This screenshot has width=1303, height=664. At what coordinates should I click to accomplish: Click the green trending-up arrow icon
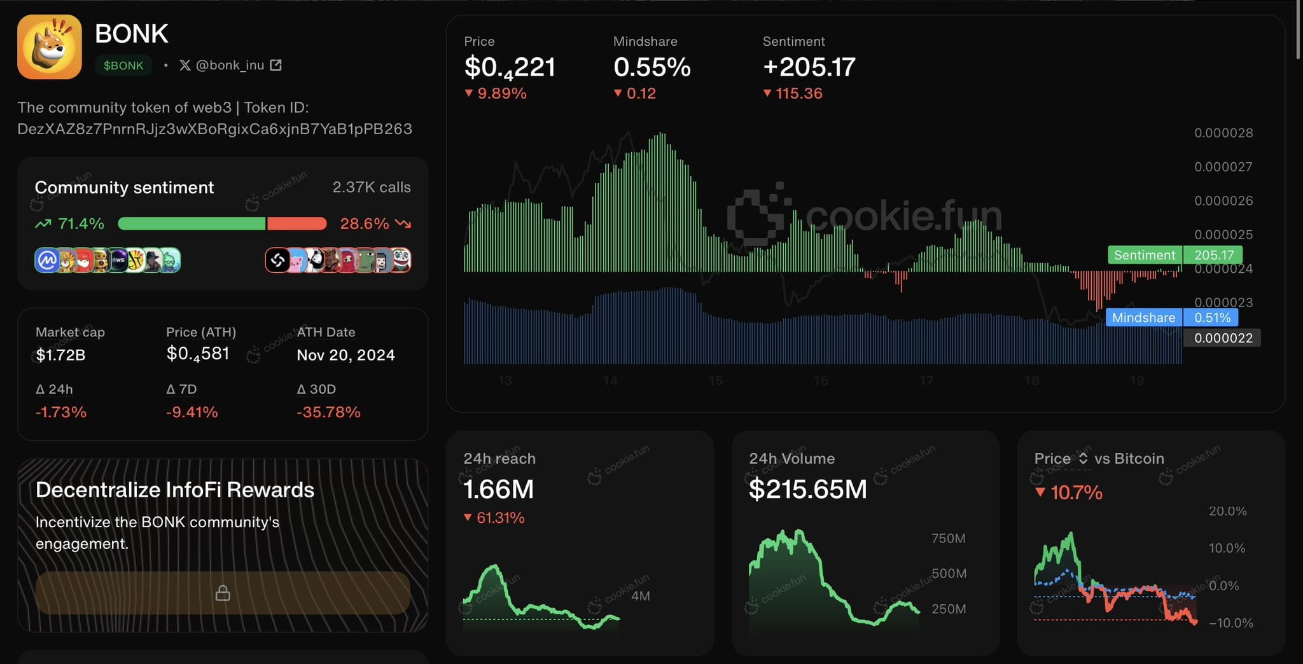[x=43, y=224]
